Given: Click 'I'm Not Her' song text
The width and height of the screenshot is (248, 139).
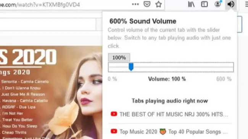Looking at the screenshot, I should tap(13, 113).
